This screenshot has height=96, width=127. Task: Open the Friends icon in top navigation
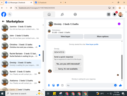click(x=62, y=14)
